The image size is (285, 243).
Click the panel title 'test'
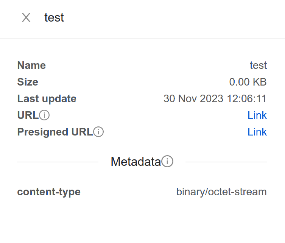54,17
